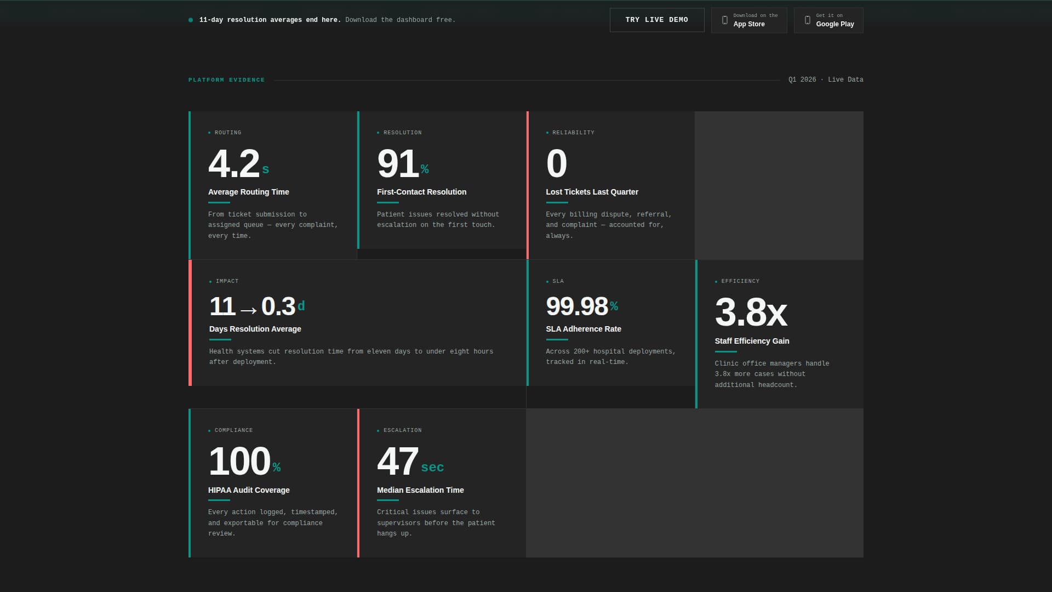Select the SLA card label
The width and height of the screenshot is (1052, 592).
[x=558, y=281]
